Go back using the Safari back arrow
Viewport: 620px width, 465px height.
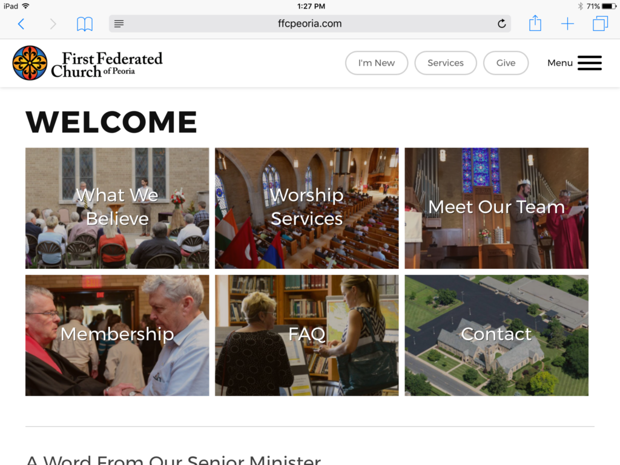coord(21,24)
